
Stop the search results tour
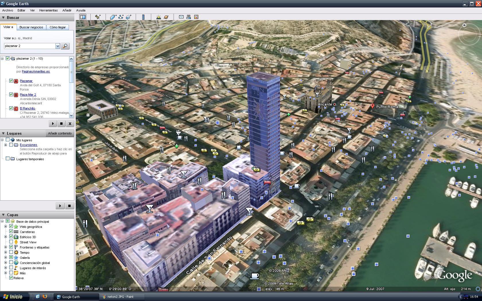61,124
